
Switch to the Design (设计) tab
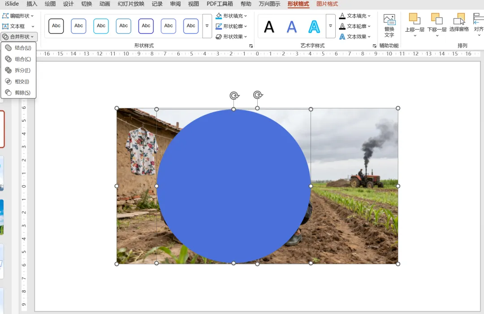[x=68, y=4]
